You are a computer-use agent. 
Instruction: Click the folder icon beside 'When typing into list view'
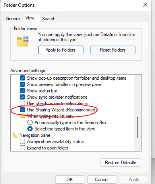[22, 116]
